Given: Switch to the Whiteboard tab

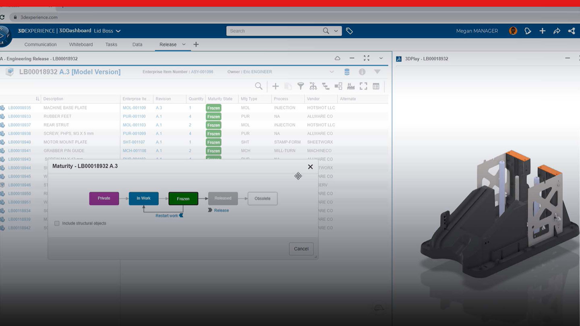Looking at the screenshot, I should pos(81,45).
